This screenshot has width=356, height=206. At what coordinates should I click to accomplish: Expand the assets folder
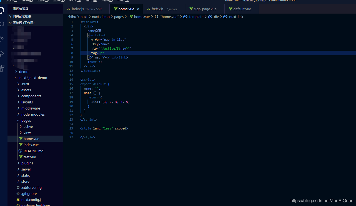point(35,90)
